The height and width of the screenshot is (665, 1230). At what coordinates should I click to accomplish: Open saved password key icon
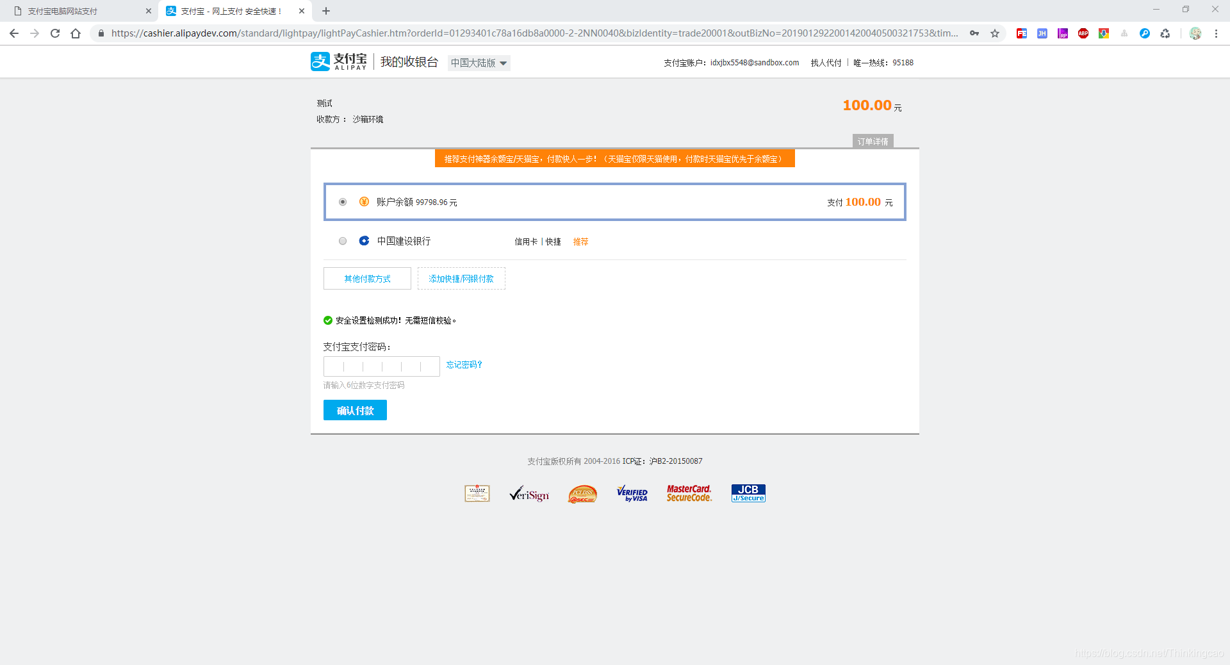[x=974, y=33]
